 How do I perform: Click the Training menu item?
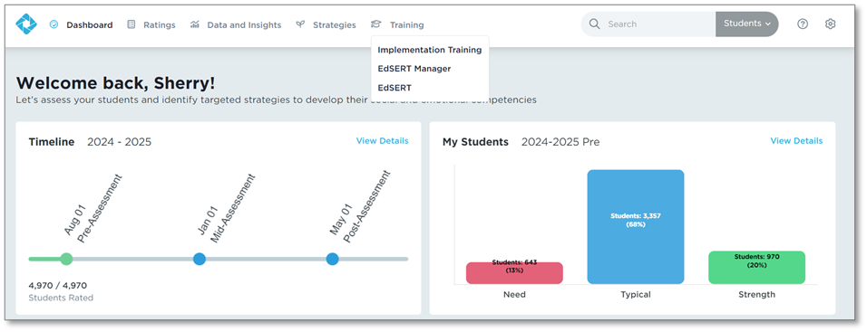tap(407, 24)
